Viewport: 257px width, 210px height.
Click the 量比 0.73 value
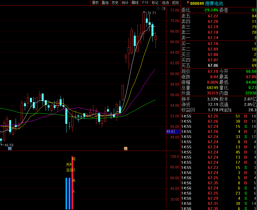[252, 88]
